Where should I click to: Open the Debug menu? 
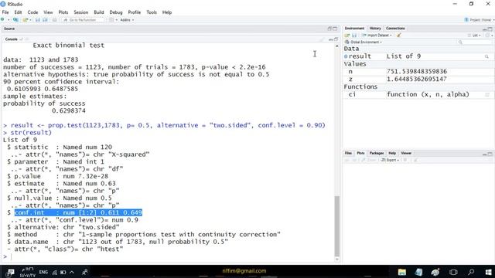tap(116, 12)
